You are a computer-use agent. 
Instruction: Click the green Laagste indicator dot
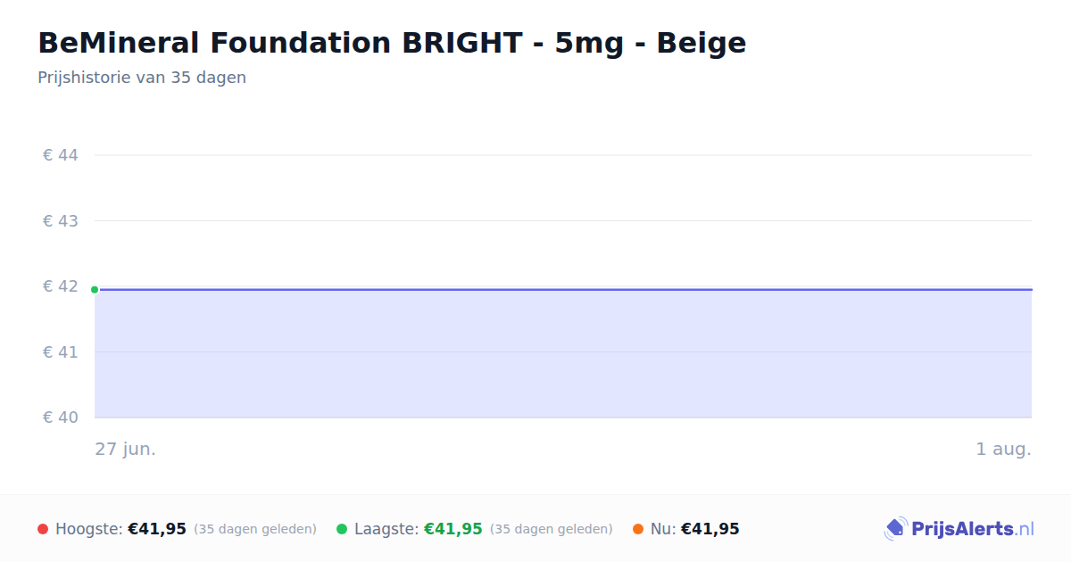tap(342, 529)
